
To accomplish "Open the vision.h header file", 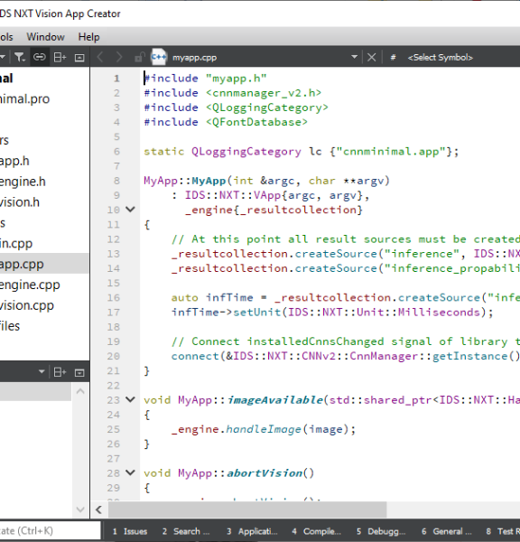I will click(x=20, y=201).
